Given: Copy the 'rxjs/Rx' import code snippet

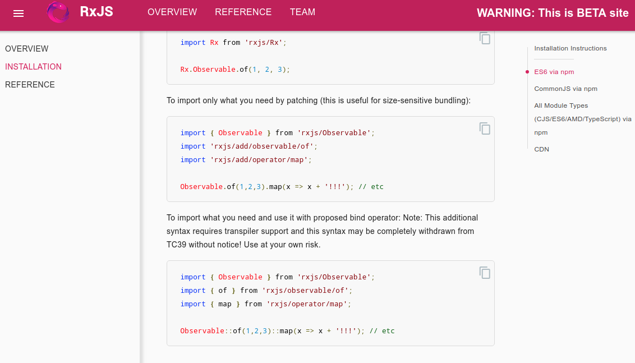Looking at the screenshot, I should (484, 38).
